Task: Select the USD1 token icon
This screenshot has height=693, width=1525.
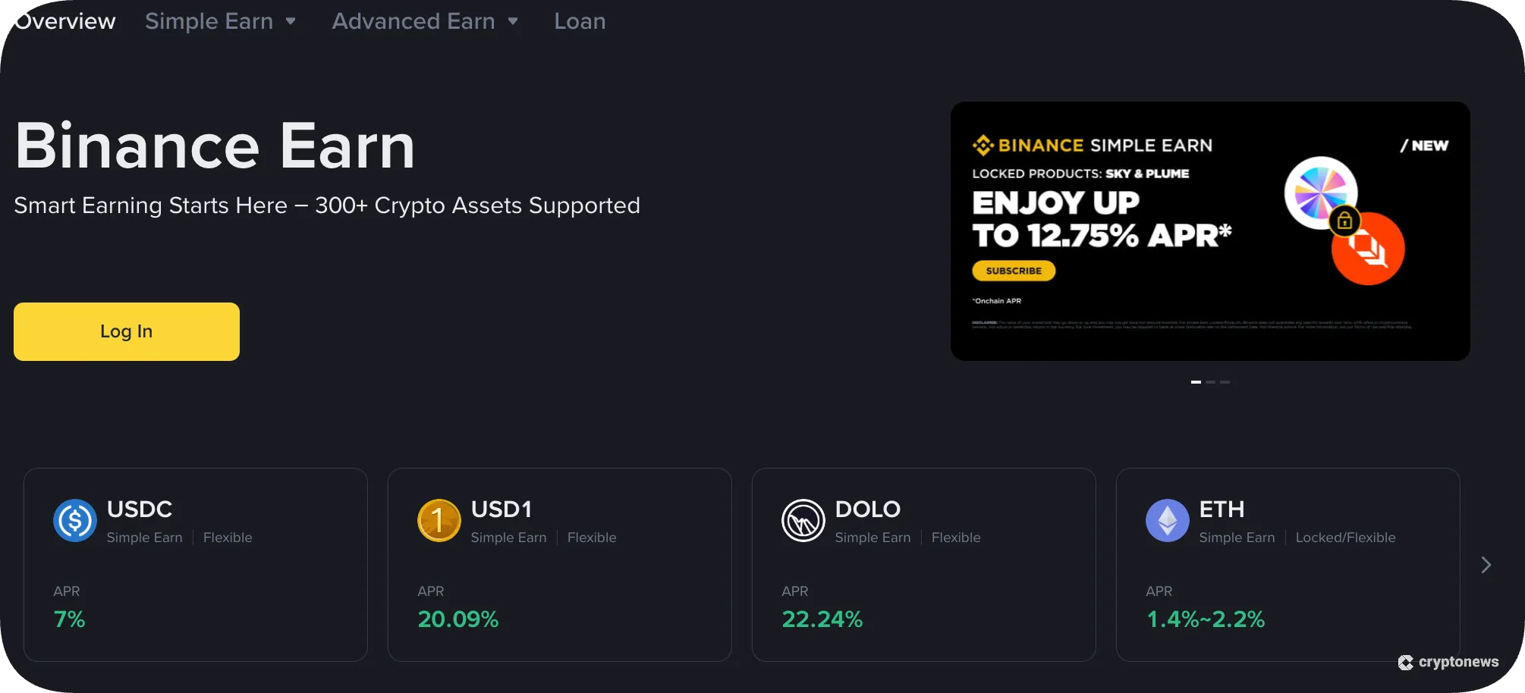Action: click(x=439, y=521)
